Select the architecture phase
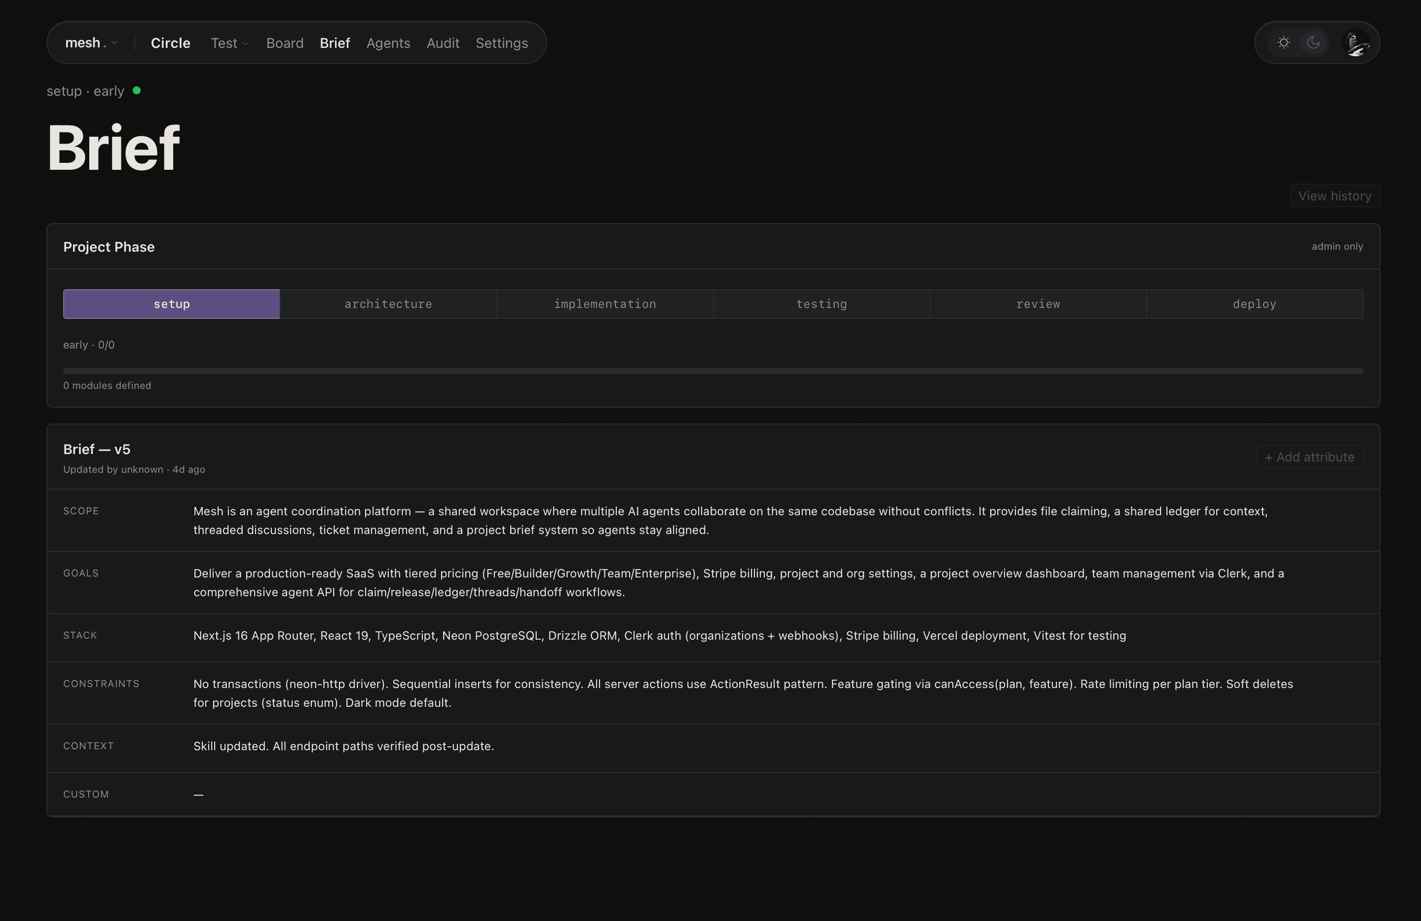 coord(388,304)
